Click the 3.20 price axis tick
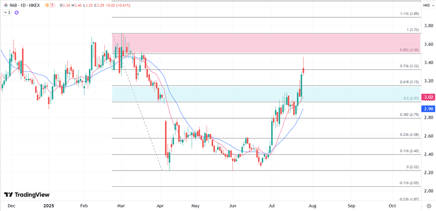The height and width of the screenshot is (211, 436). [x=428, y=81]
